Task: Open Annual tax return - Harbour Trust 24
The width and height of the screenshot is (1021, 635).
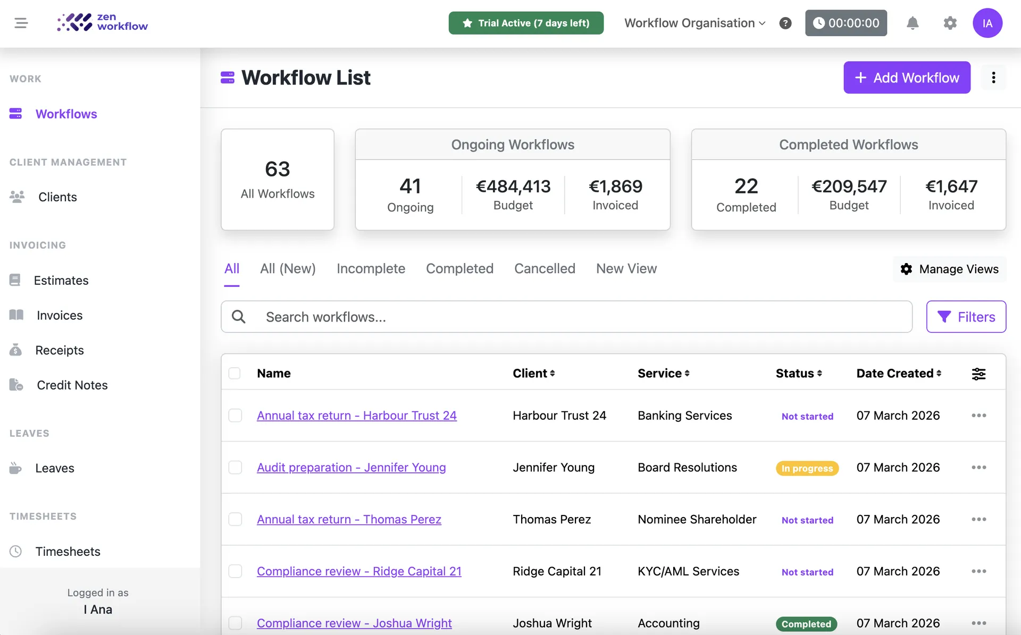Action: point(357,416)
